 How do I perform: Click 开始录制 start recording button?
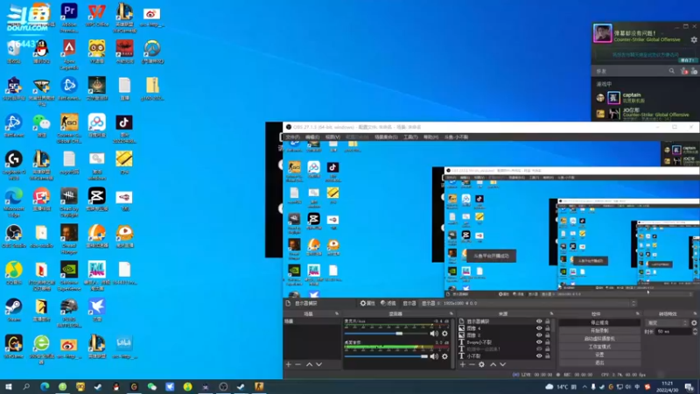599,331
